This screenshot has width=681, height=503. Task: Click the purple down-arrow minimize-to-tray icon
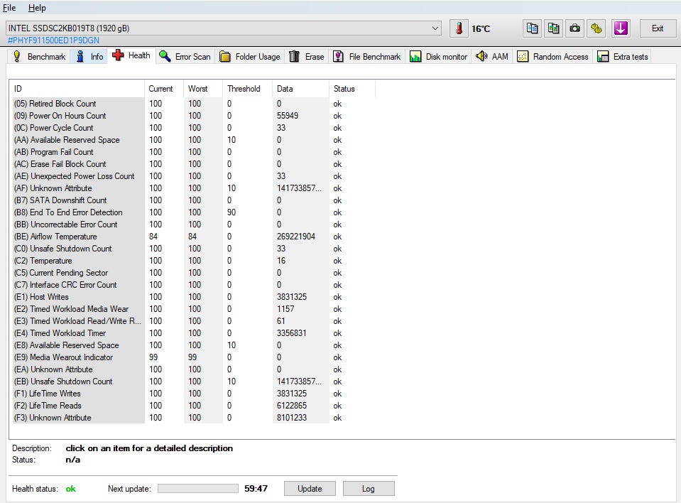pos(621,28)
